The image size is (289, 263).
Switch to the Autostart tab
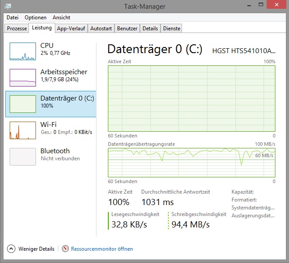click(x=101, y=29)
